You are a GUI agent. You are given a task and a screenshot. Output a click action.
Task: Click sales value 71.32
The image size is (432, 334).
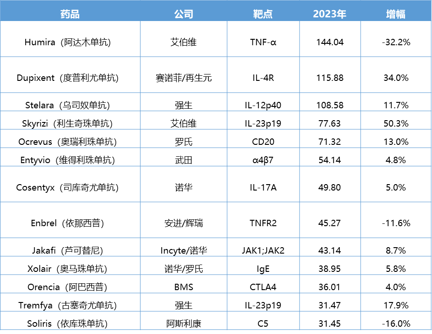[x=330, y=142]
